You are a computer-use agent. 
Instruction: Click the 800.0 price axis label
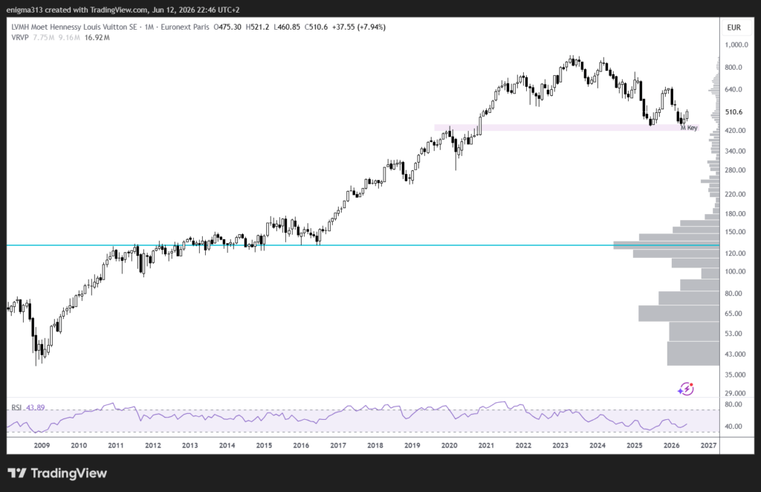(734, 68)
